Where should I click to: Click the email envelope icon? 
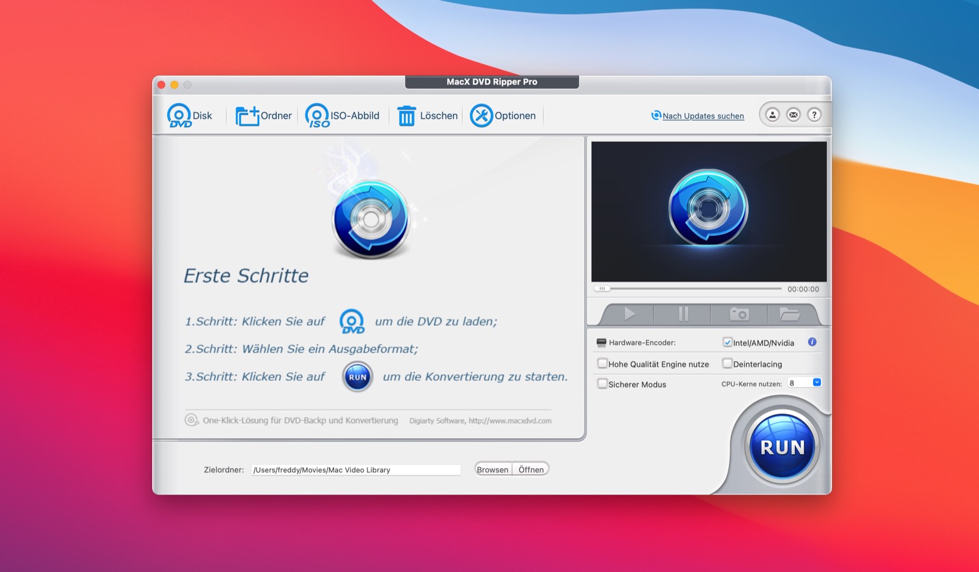pos(793,115)
